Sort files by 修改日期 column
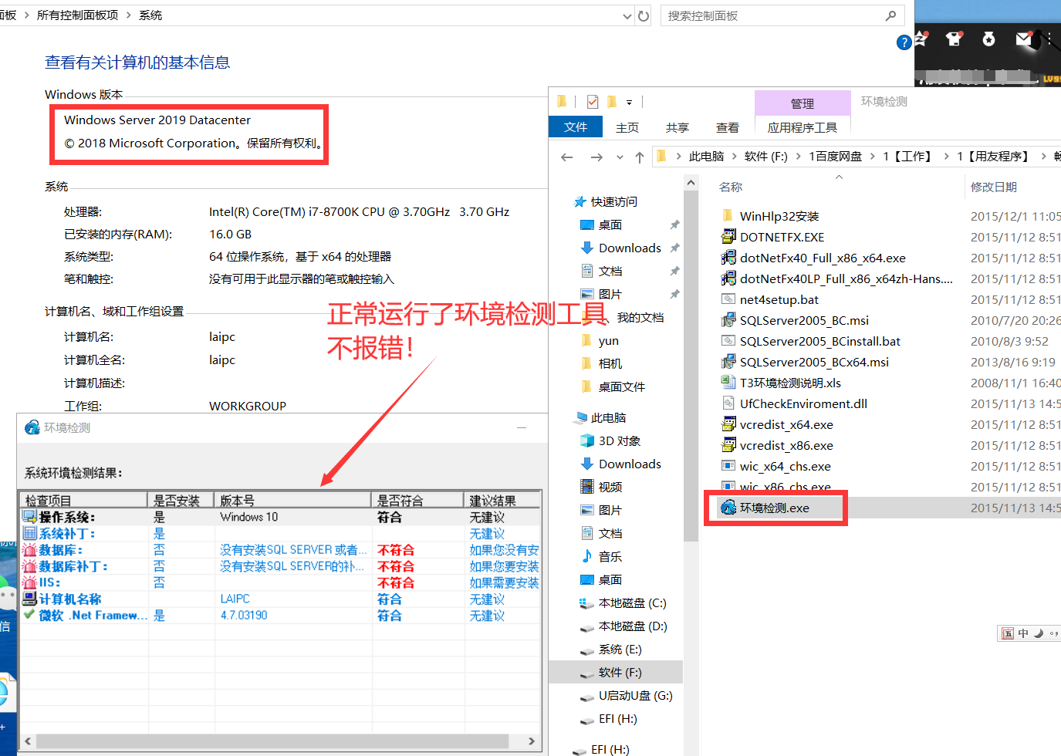The image size is (1061, 756). (x=994, y=187)
